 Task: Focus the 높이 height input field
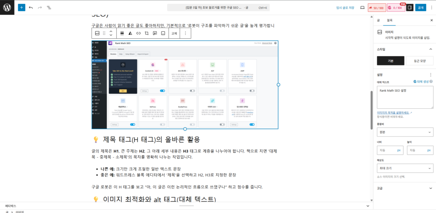[x=420, y=150]
